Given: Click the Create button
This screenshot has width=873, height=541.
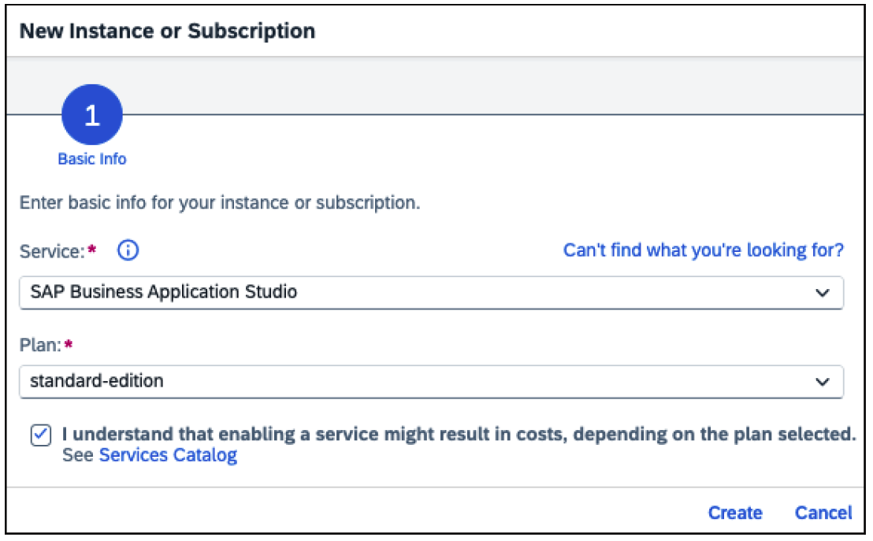Looking at the screenshot, I should tap(735, 513).
